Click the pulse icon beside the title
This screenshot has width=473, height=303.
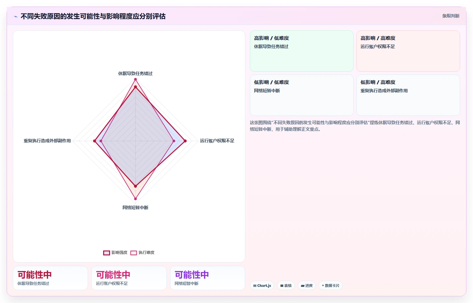coord(15,16)
